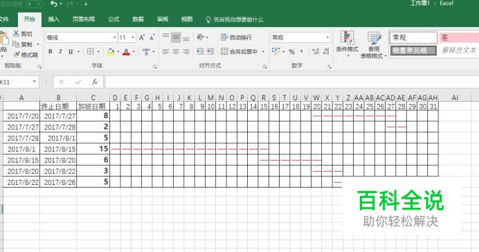
Task: Click 自动换行 wrap text
Action: [x=237, y=37]
